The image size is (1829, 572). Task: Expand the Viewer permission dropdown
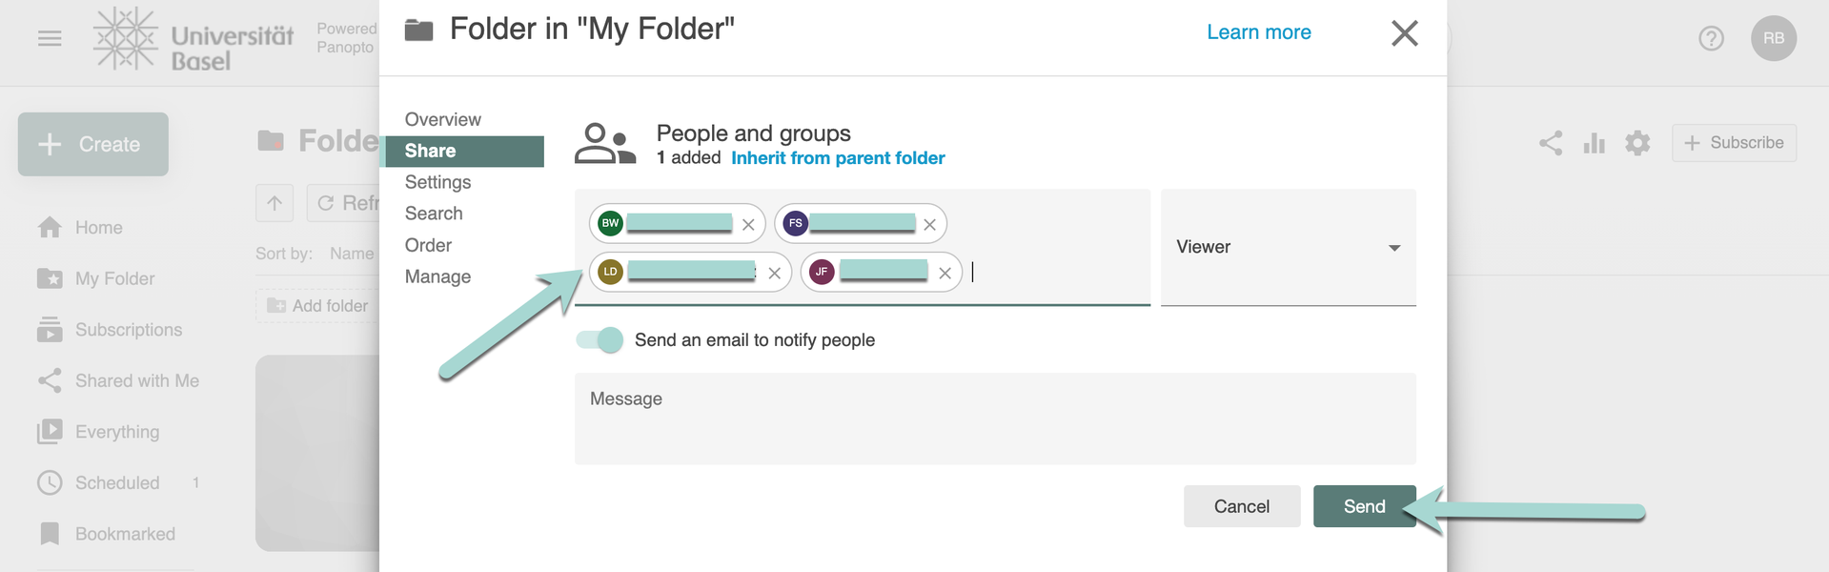[x=1288, y=248]
